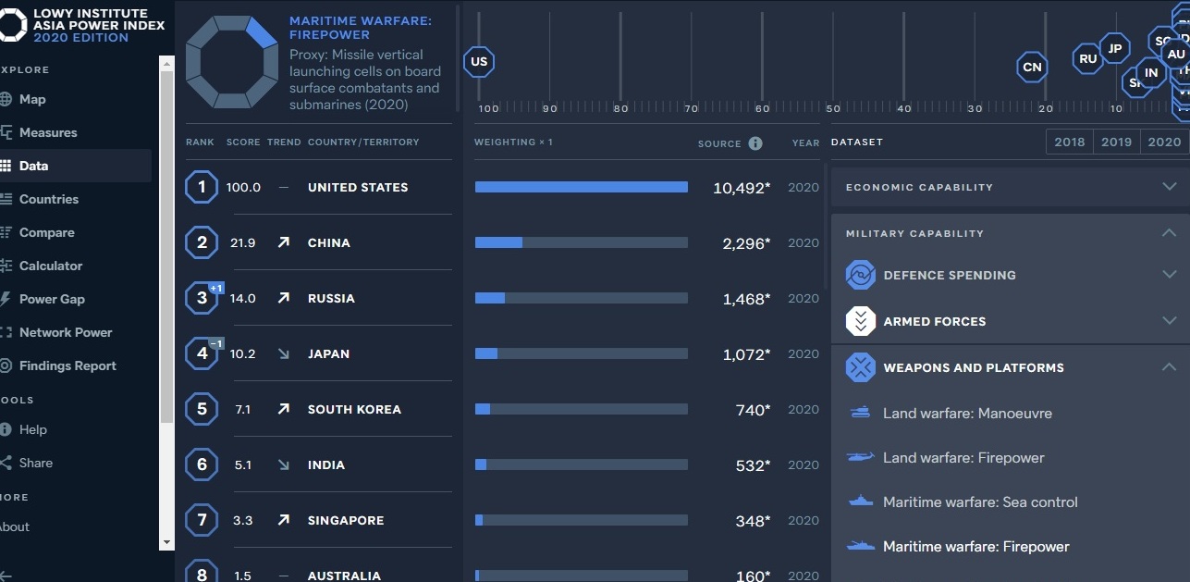
Task: Switch dataset to 2019
Action: (x=1116, y=142)
